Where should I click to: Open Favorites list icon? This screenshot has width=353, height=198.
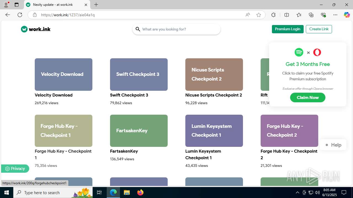pyautogui.click(x=299, y=15)
